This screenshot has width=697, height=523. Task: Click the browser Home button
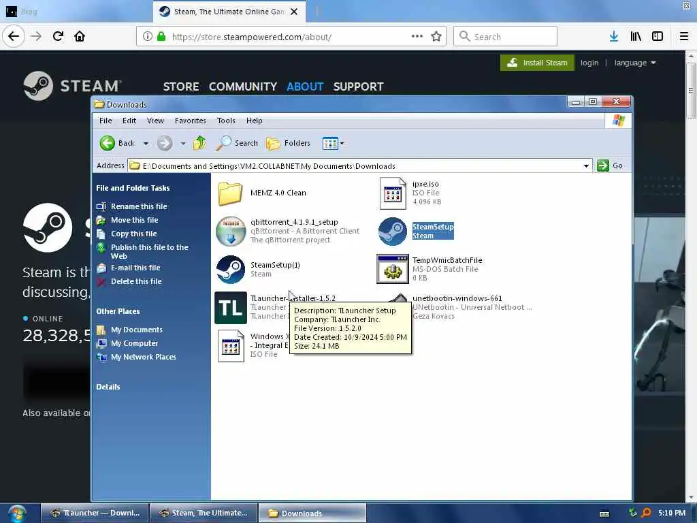coord(80,36)
